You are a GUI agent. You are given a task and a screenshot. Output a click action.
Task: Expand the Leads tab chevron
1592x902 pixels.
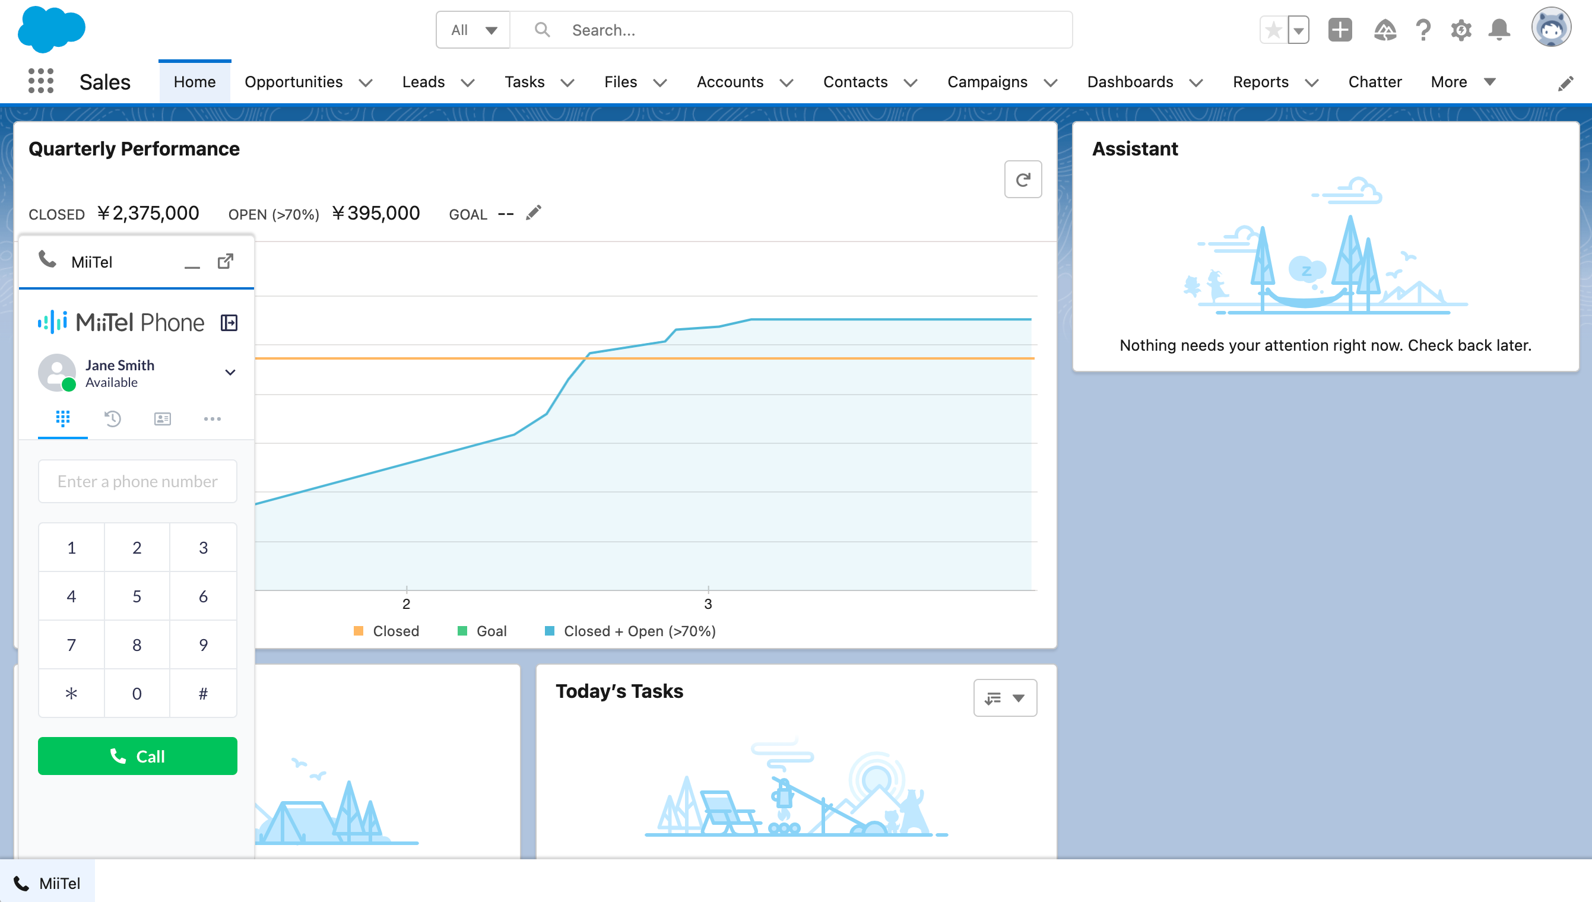coord(468,82)
